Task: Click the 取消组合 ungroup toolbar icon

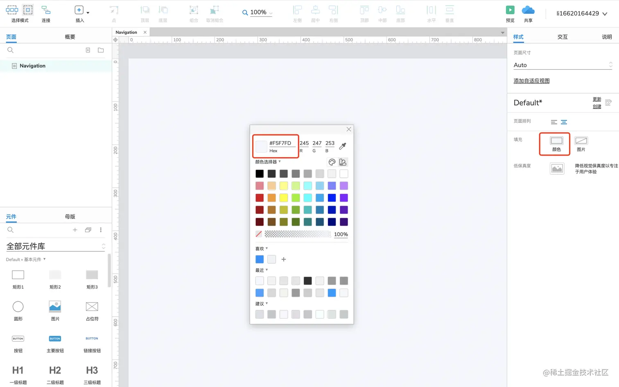Action: [215, 10]
